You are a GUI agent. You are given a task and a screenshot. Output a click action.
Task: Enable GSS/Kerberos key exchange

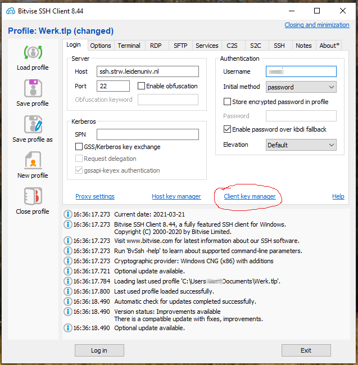(x=79, y=147)
